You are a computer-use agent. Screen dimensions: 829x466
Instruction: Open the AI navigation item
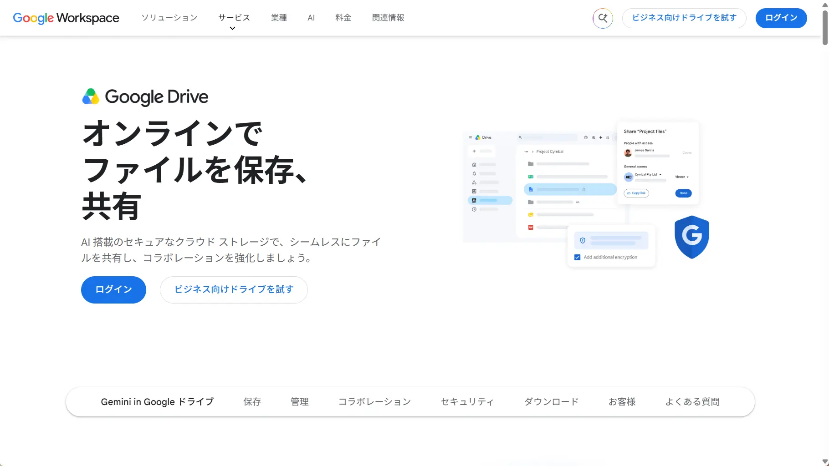[x=311, y=18]
